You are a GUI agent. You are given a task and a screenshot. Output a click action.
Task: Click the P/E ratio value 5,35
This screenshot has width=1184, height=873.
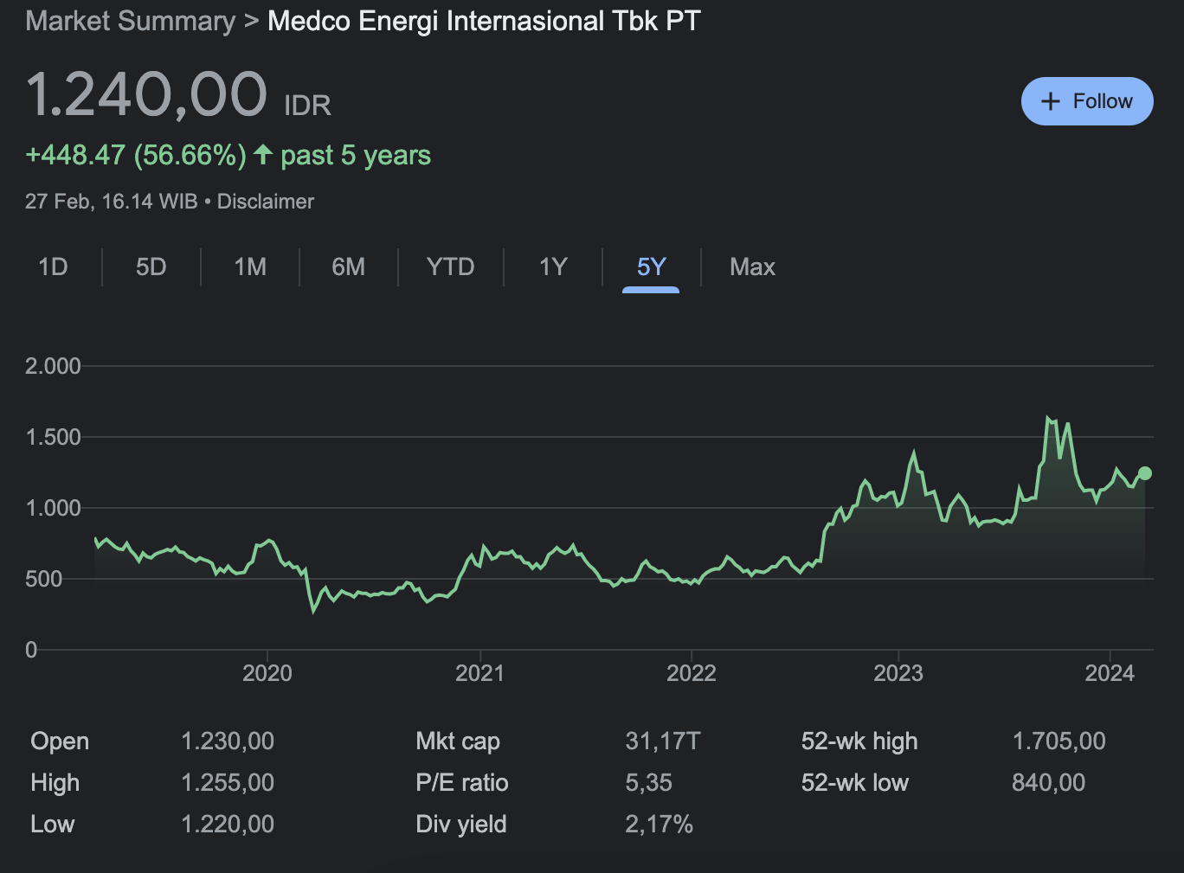pyautogui.click(x=648, y=782)
